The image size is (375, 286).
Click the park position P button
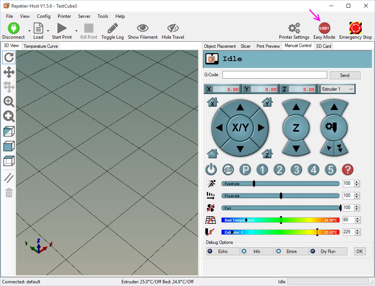click(245, 170)
